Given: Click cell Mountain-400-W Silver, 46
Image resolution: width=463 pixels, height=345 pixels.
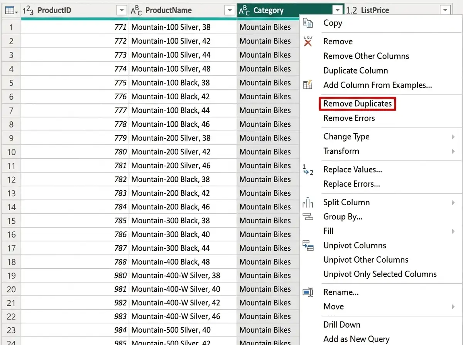Looking at the screenshot, I should click(x=183, y=317).
